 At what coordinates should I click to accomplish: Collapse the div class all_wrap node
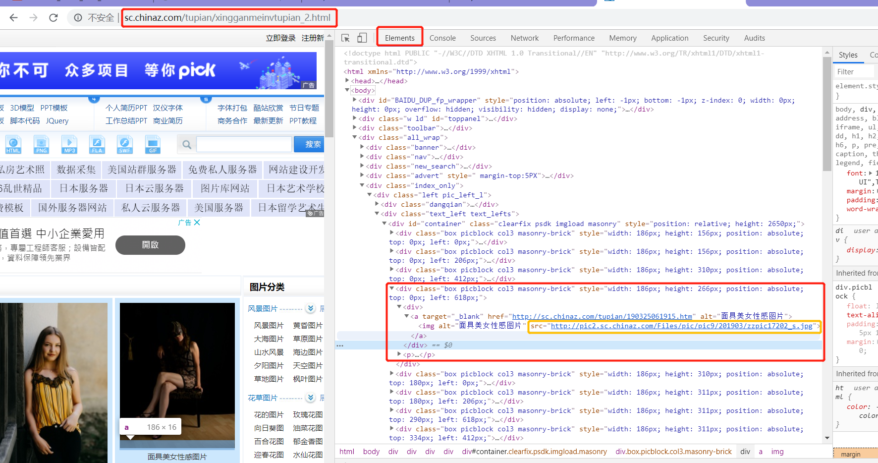(355, 137)
